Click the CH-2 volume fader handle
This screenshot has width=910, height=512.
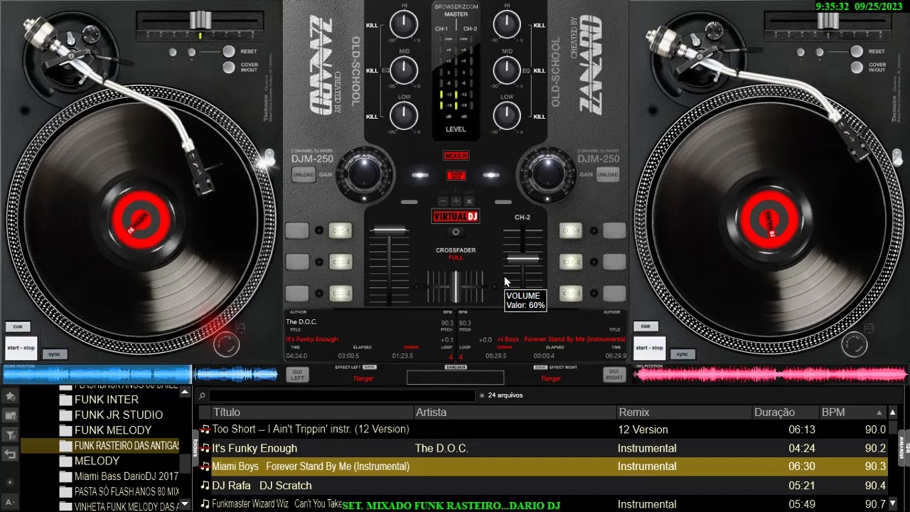[523, 260]
